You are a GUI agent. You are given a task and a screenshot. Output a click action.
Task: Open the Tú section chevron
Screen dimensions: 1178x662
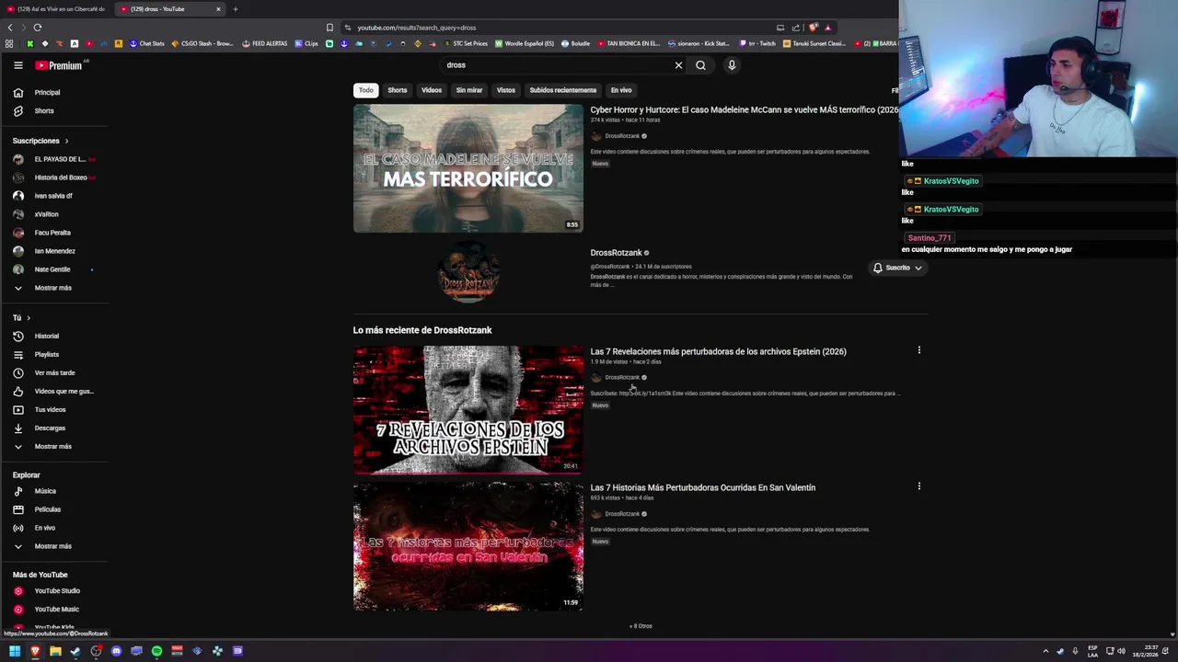(x=29, y=317)
